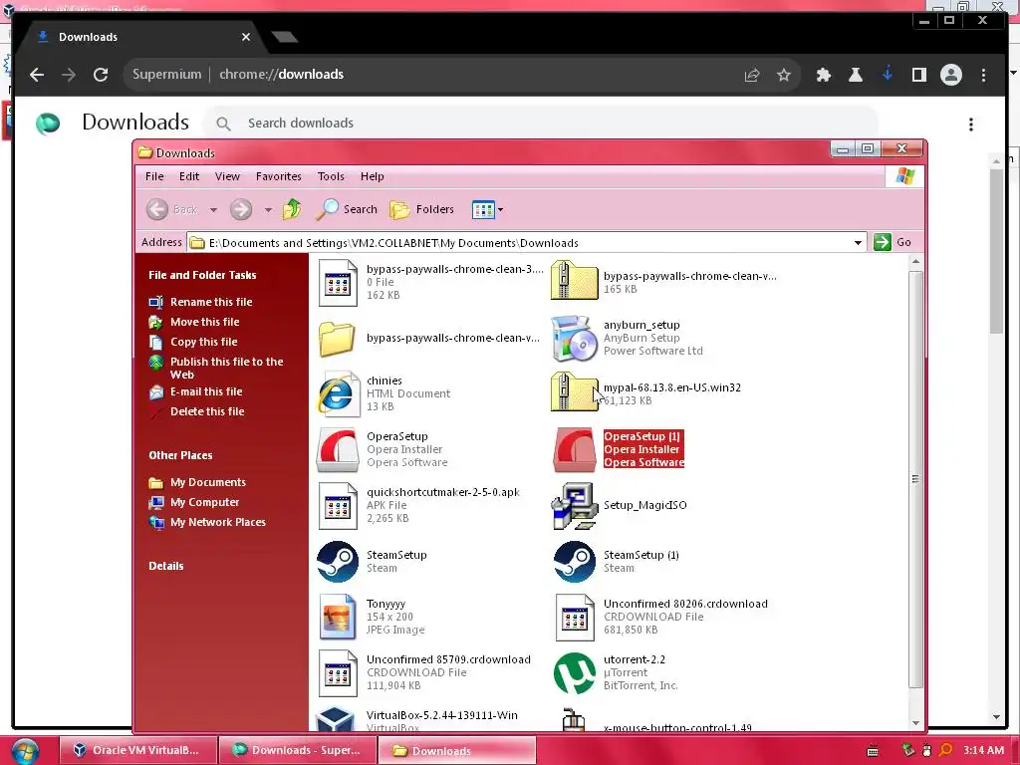Select the VirtualBox-5.2.44-139111-Win file

(x=337, y=719)
